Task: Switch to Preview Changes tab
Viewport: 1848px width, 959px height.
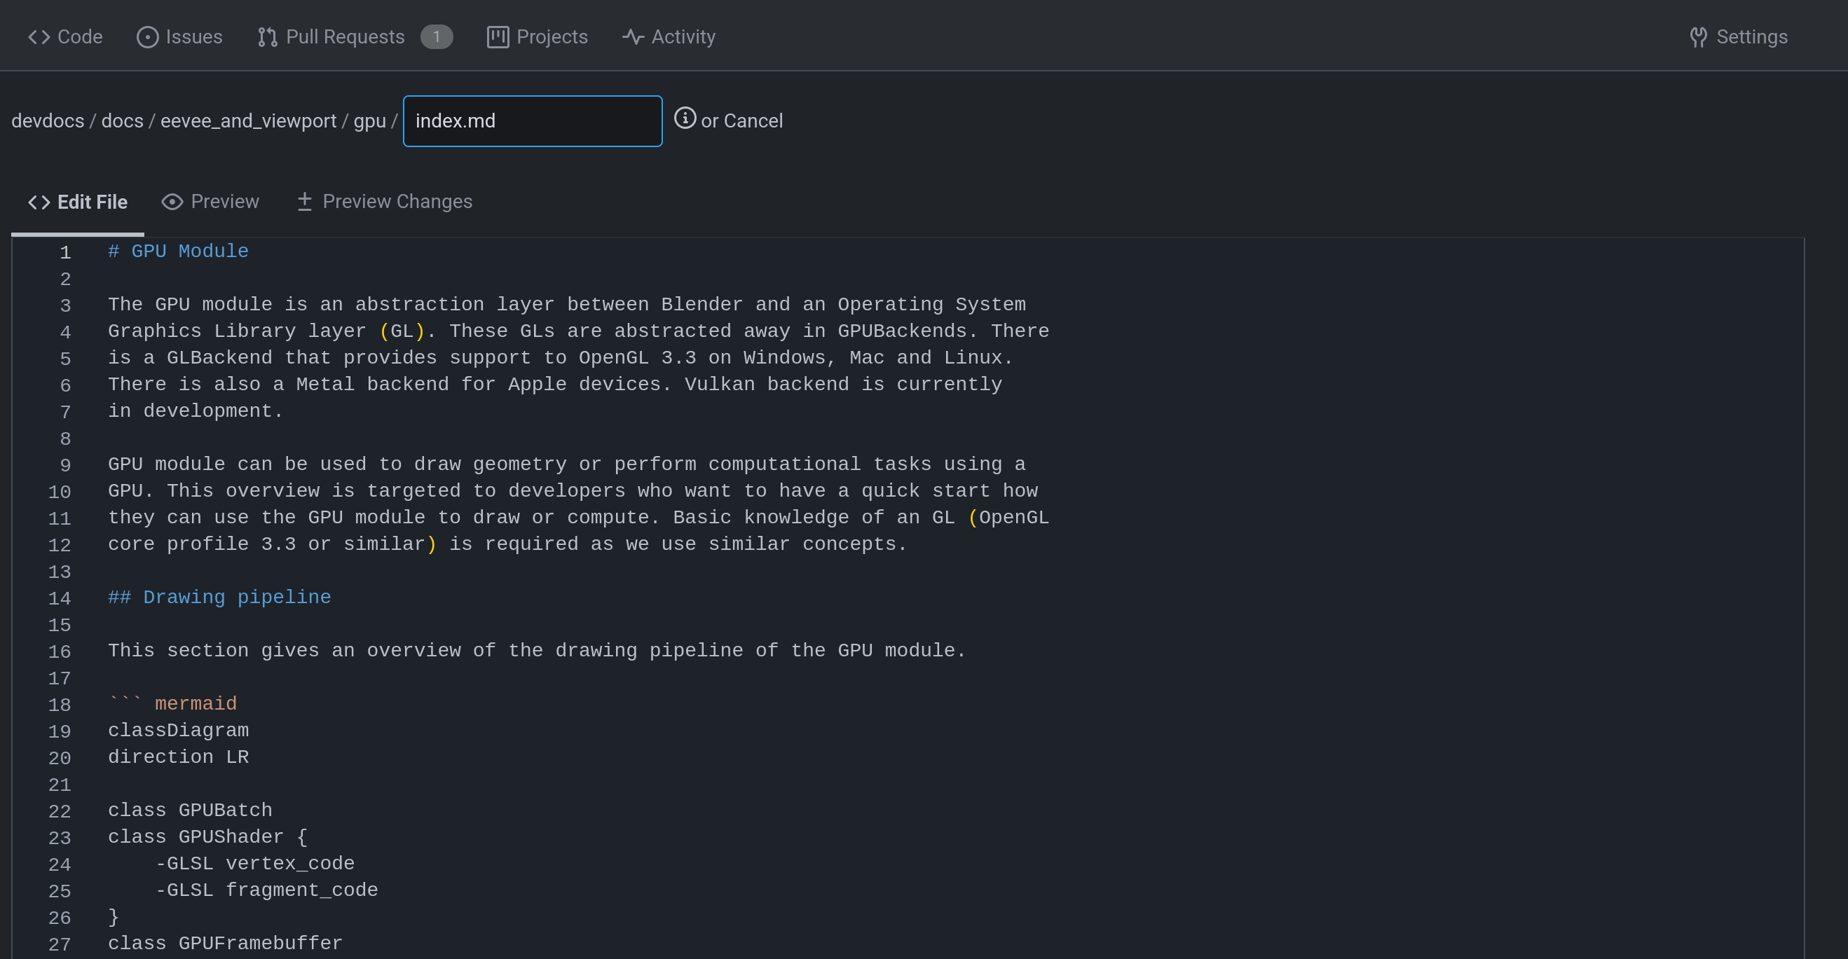Action: (x=385, y=202)
